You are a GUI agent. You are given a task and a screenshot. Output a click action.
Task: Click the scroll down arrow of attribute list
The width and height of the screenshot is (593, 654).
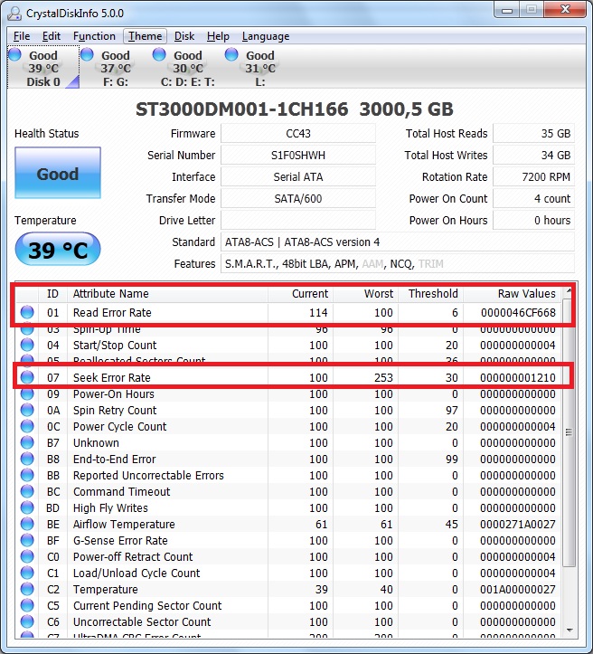(569, 630)
